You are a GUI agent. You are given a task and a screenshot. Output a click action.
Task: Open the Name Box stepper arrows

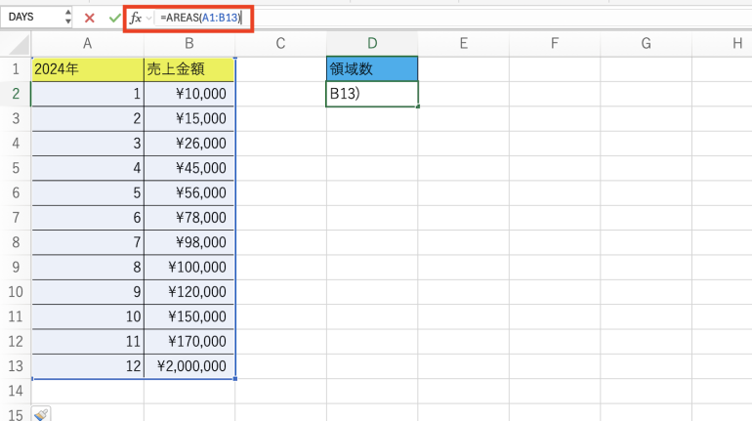coord(66,18)
